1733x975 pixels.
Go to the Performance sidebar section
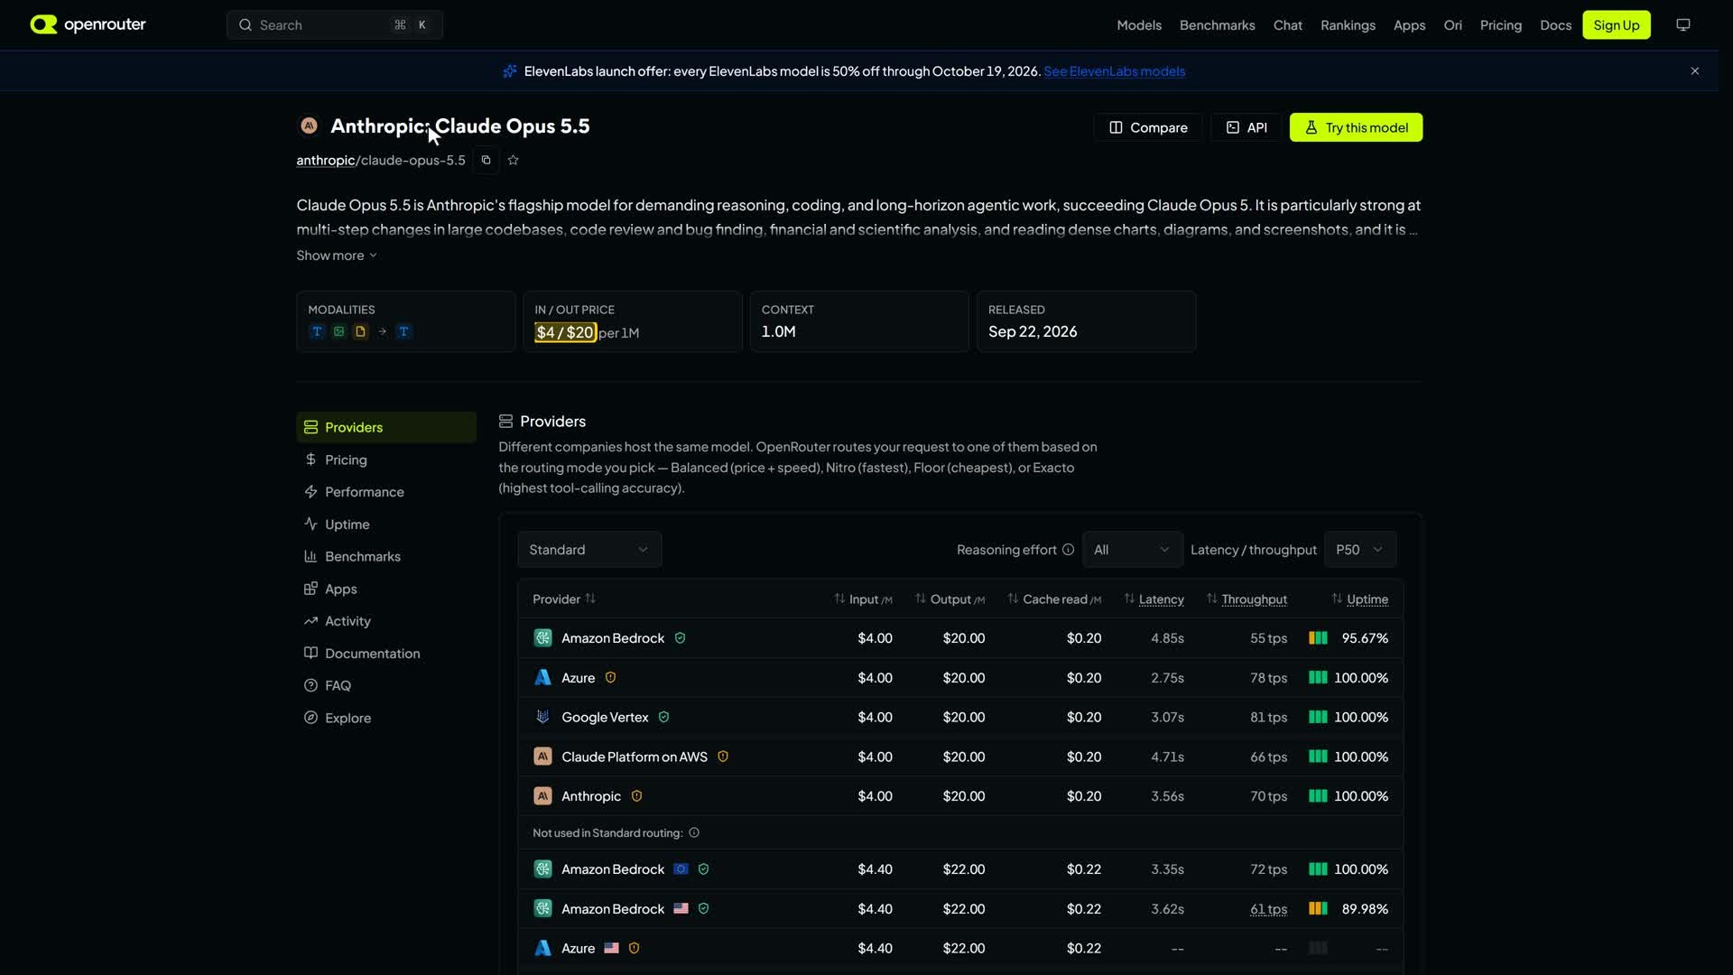385,492
